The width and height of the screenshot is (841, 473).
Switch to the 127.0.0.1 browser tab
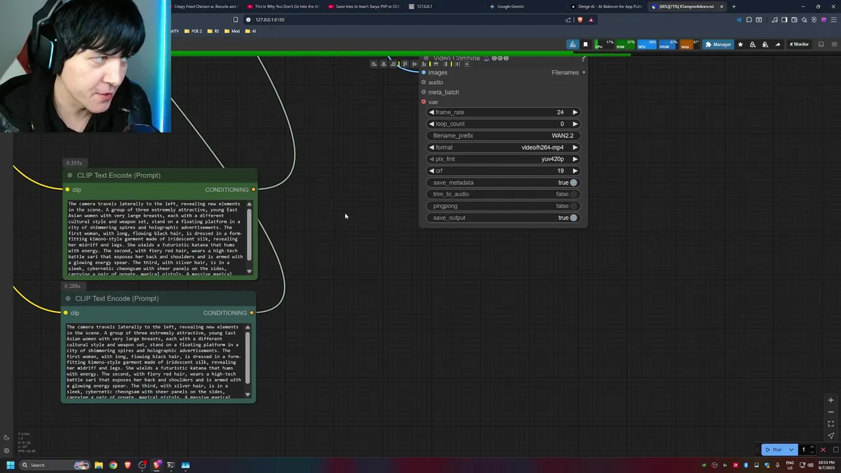pyautogui.click(x=444, y=7)
